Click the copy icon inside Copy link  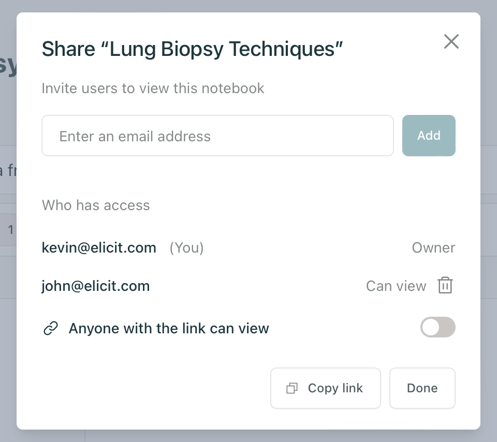(292, 388)
